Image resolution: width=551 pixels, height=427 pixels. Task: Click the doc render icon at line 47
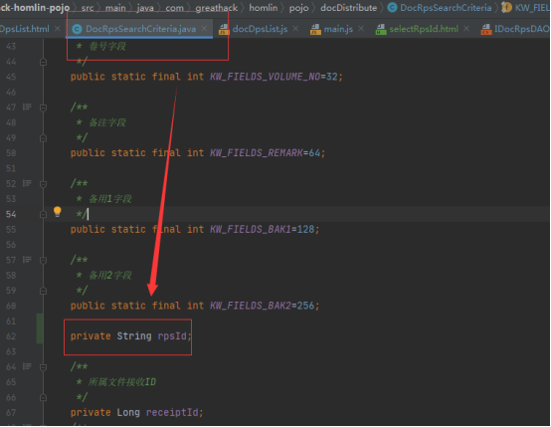click(x=27, y=107)
